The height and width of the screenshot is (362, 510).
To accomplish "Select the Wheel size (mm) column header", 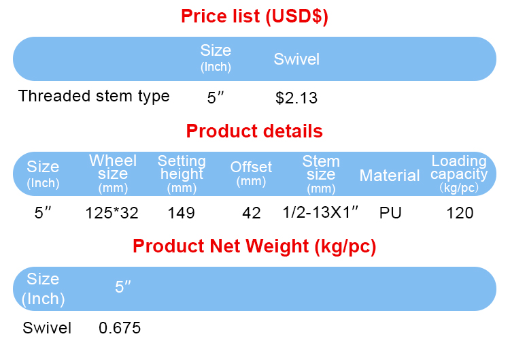I will click(x=113, y=174).
